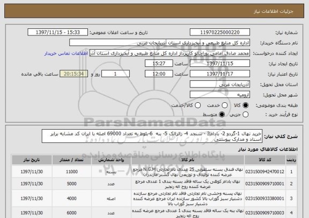
Task: Click unit cell اصله in row 3
Action: (x=111, y=199)
